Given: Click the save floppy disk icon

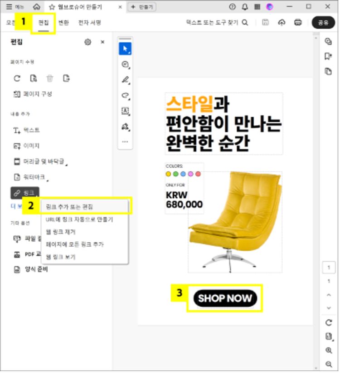Looking at the screenshot, I should (265, 22).
